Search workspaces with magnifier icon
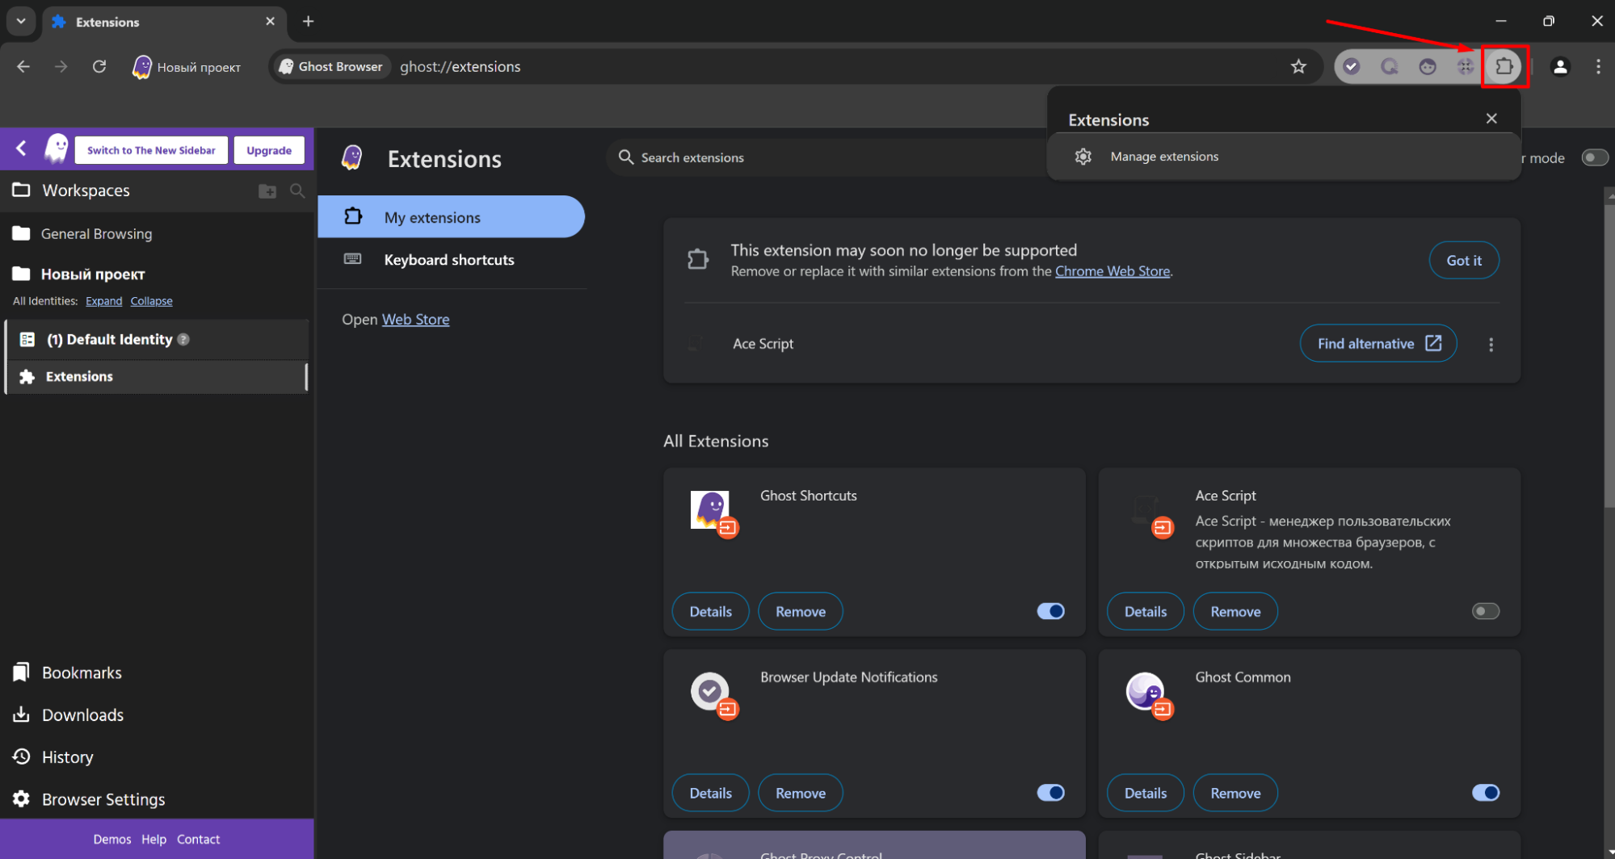Image resolution: width=1615 pixels, height=859 pixels. 297,191
